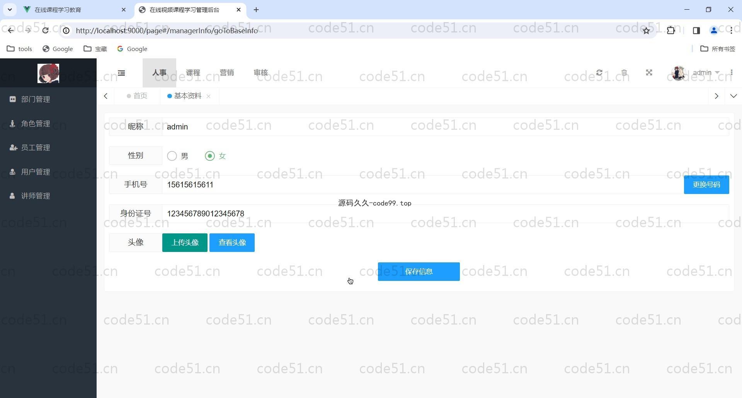Image resolution: width=742 pixels, height=398 pixels.
Task: Click the 昵称 input field
Action: 444,127
